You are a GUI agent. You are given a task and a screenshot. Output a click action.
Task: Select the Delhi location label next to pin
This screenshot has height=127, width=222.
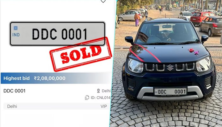coord(106,91)
